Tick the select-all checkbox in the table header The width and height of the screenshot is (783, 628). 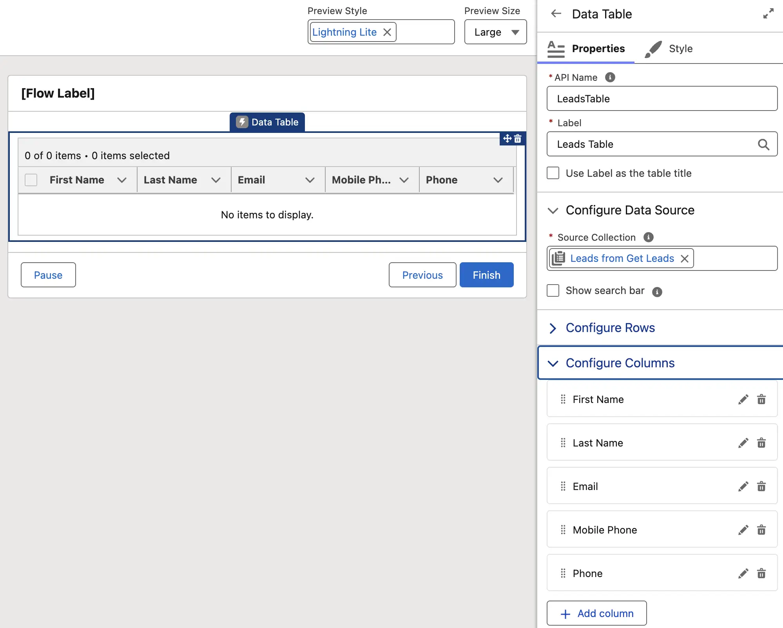[31, 180]
